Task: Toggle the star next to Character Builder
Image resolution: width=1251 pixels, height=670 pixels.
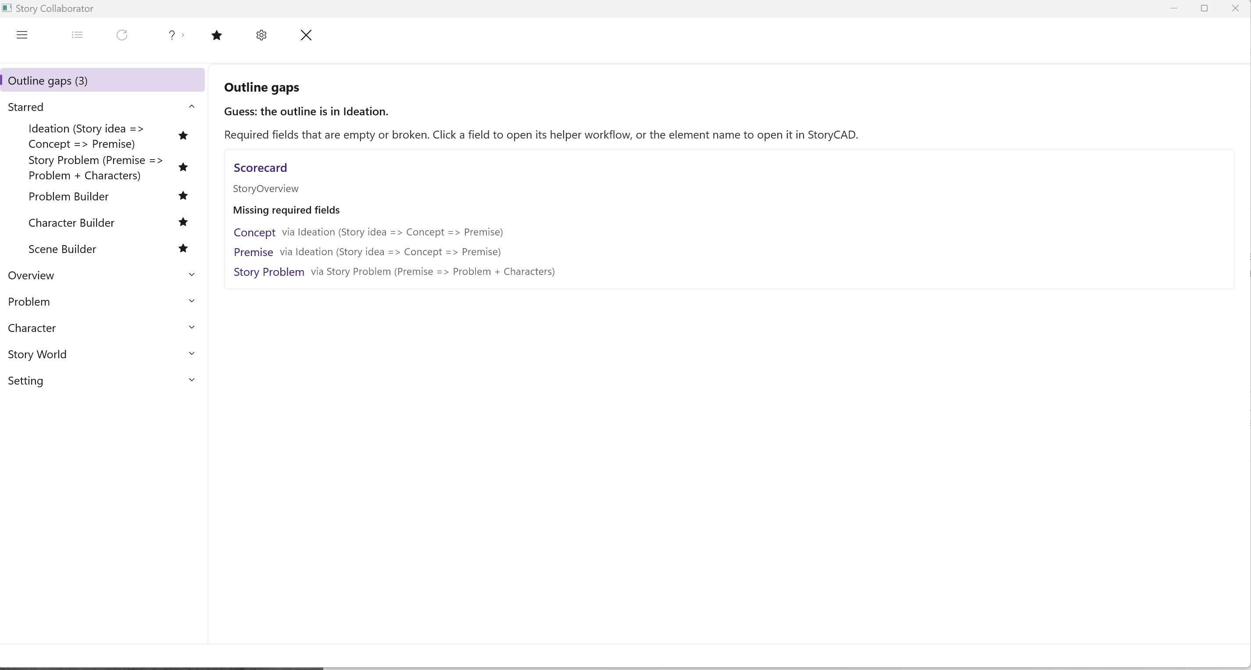Action: click(183, 222)
